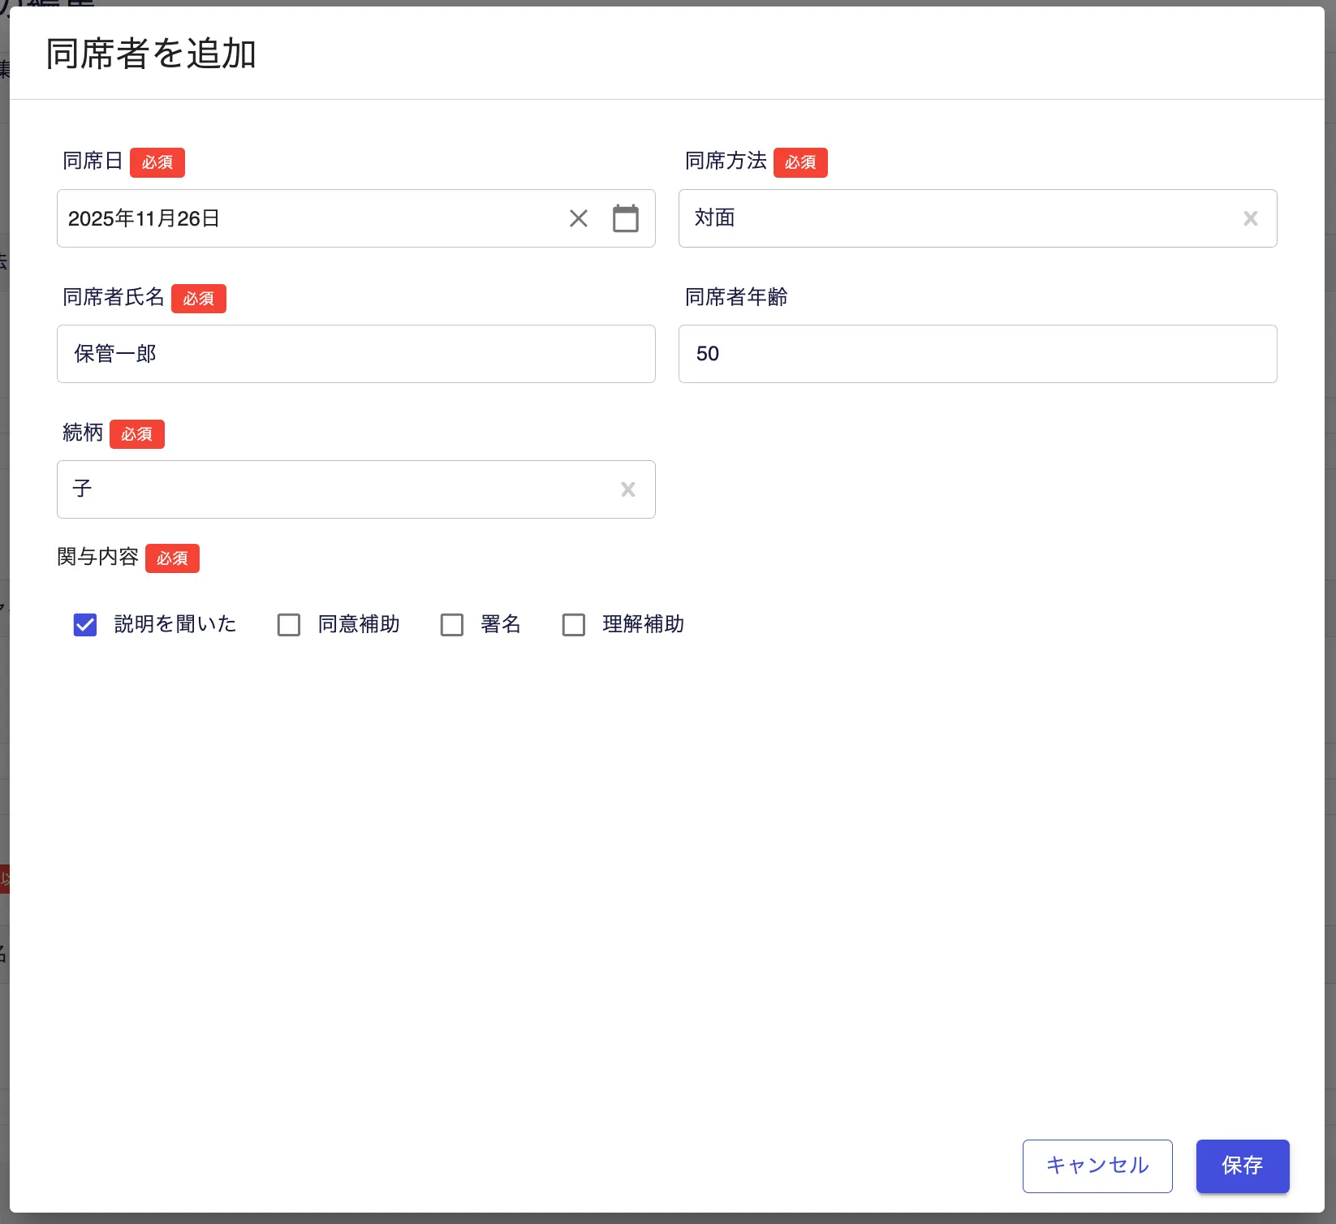Uncheck the 説明を聞いた checkbox

pos(85,624)
